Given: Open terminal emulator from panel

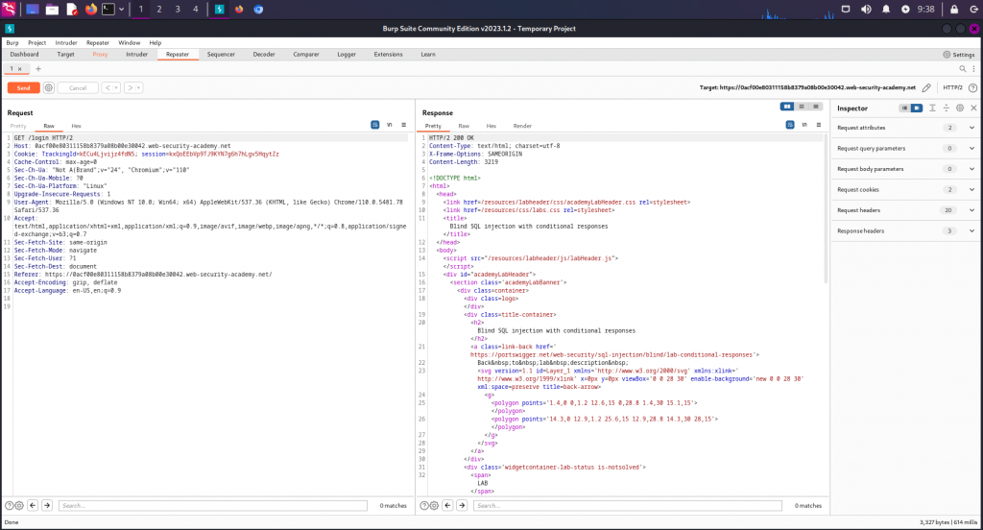Looking at the screenshot, I should pyautogui.click(x=108, y=9).
